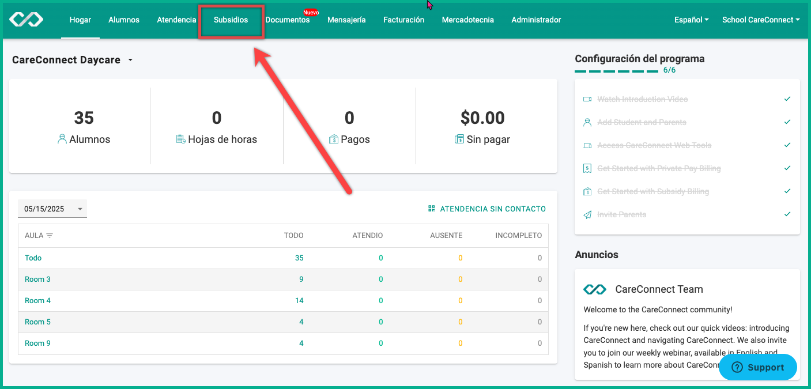The height and width of the screenshot is (389, 811).
Task: Click the Sin pagar invoice icon
Action: coord(459,139)
